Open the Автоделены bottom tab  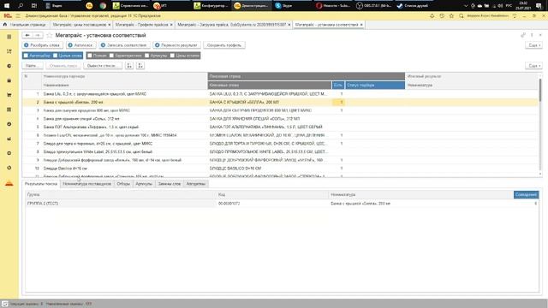tap(196, 184)
